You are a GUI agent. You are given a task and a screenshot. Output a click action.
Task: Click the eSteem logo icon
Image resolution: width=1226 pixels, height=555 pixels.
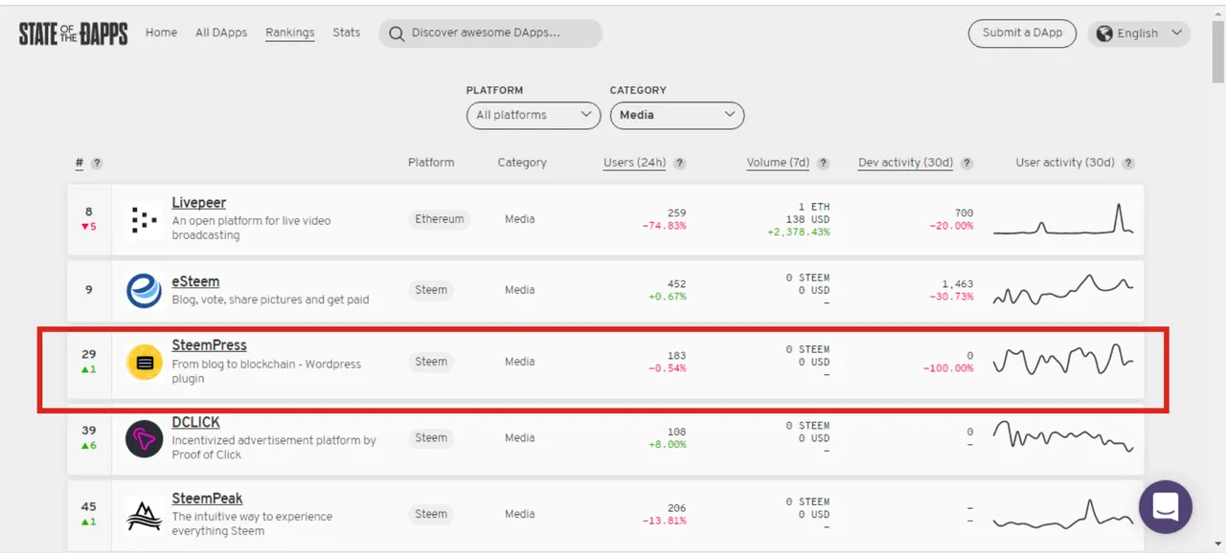(x=144, y=291)
